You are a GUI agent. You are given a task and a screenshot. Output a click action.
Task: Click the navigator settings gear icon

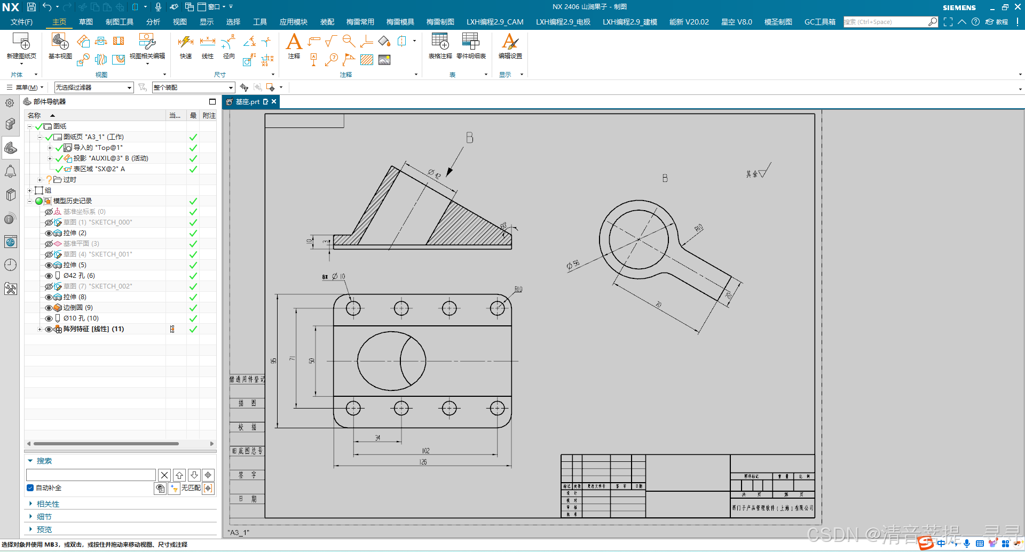tap(10, 103)
